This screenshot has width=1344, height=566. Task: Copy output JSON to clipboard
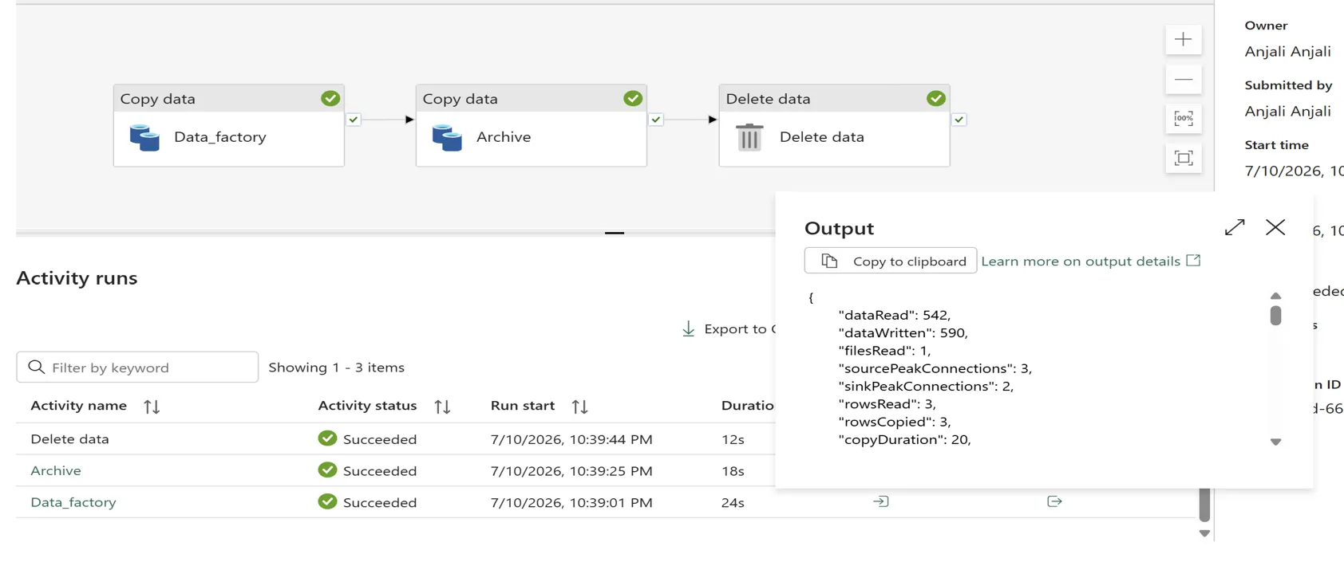coord(891,261)
